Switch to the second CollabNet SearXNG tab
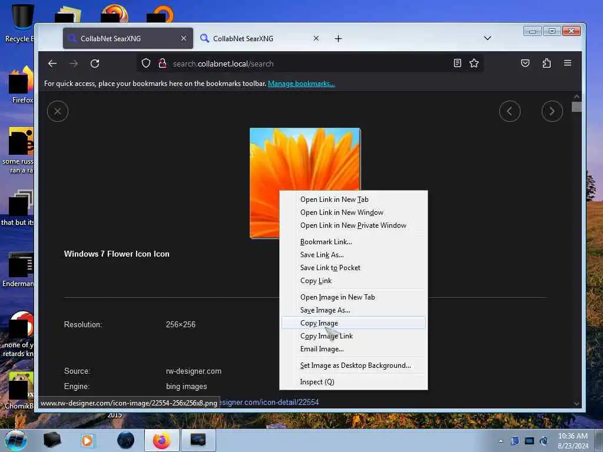 tap(259, 38)
